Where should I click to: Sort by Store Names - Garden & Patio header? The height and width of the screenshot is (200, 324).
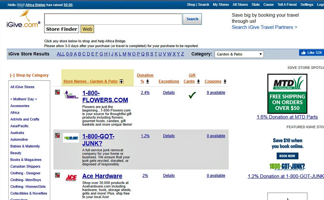pyautogui.click(x=90, y=81)
